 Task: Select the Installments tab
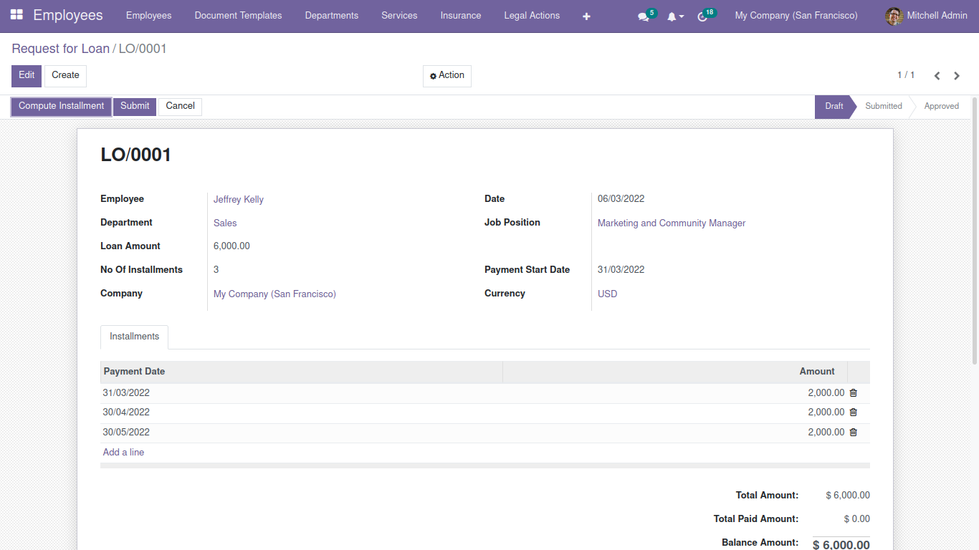click(x=134, y=337)
